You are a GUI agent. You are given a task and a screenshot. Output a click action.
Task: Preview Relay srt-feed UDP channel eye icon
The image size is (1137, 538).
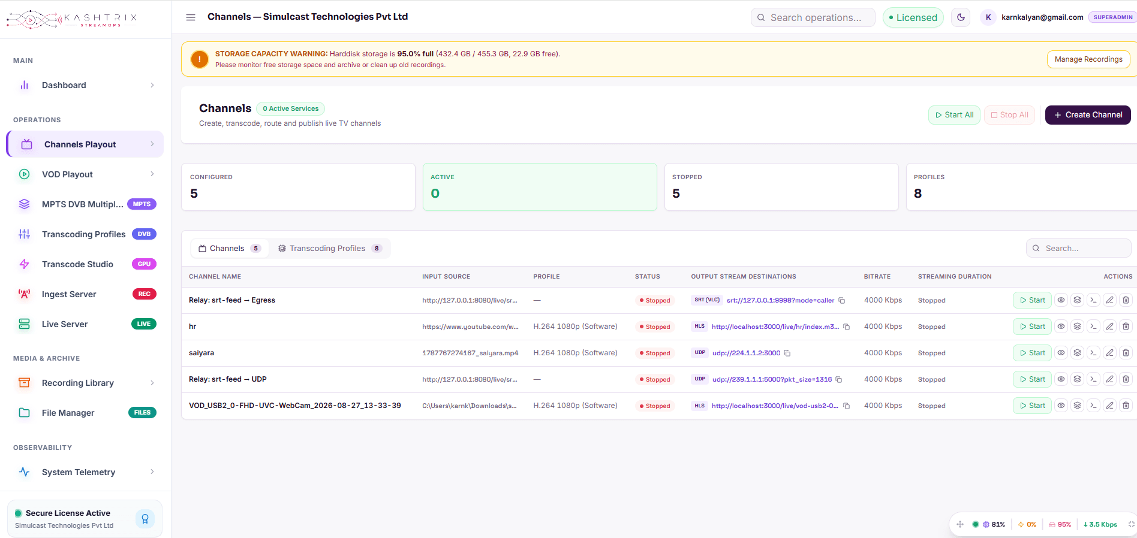[x=1061, y=379]
